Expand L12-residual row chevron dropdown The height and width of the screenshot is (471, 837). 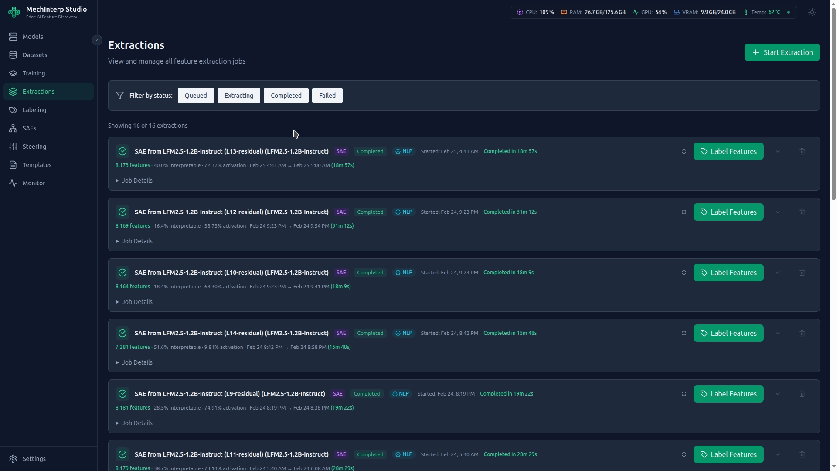(778, 212)
